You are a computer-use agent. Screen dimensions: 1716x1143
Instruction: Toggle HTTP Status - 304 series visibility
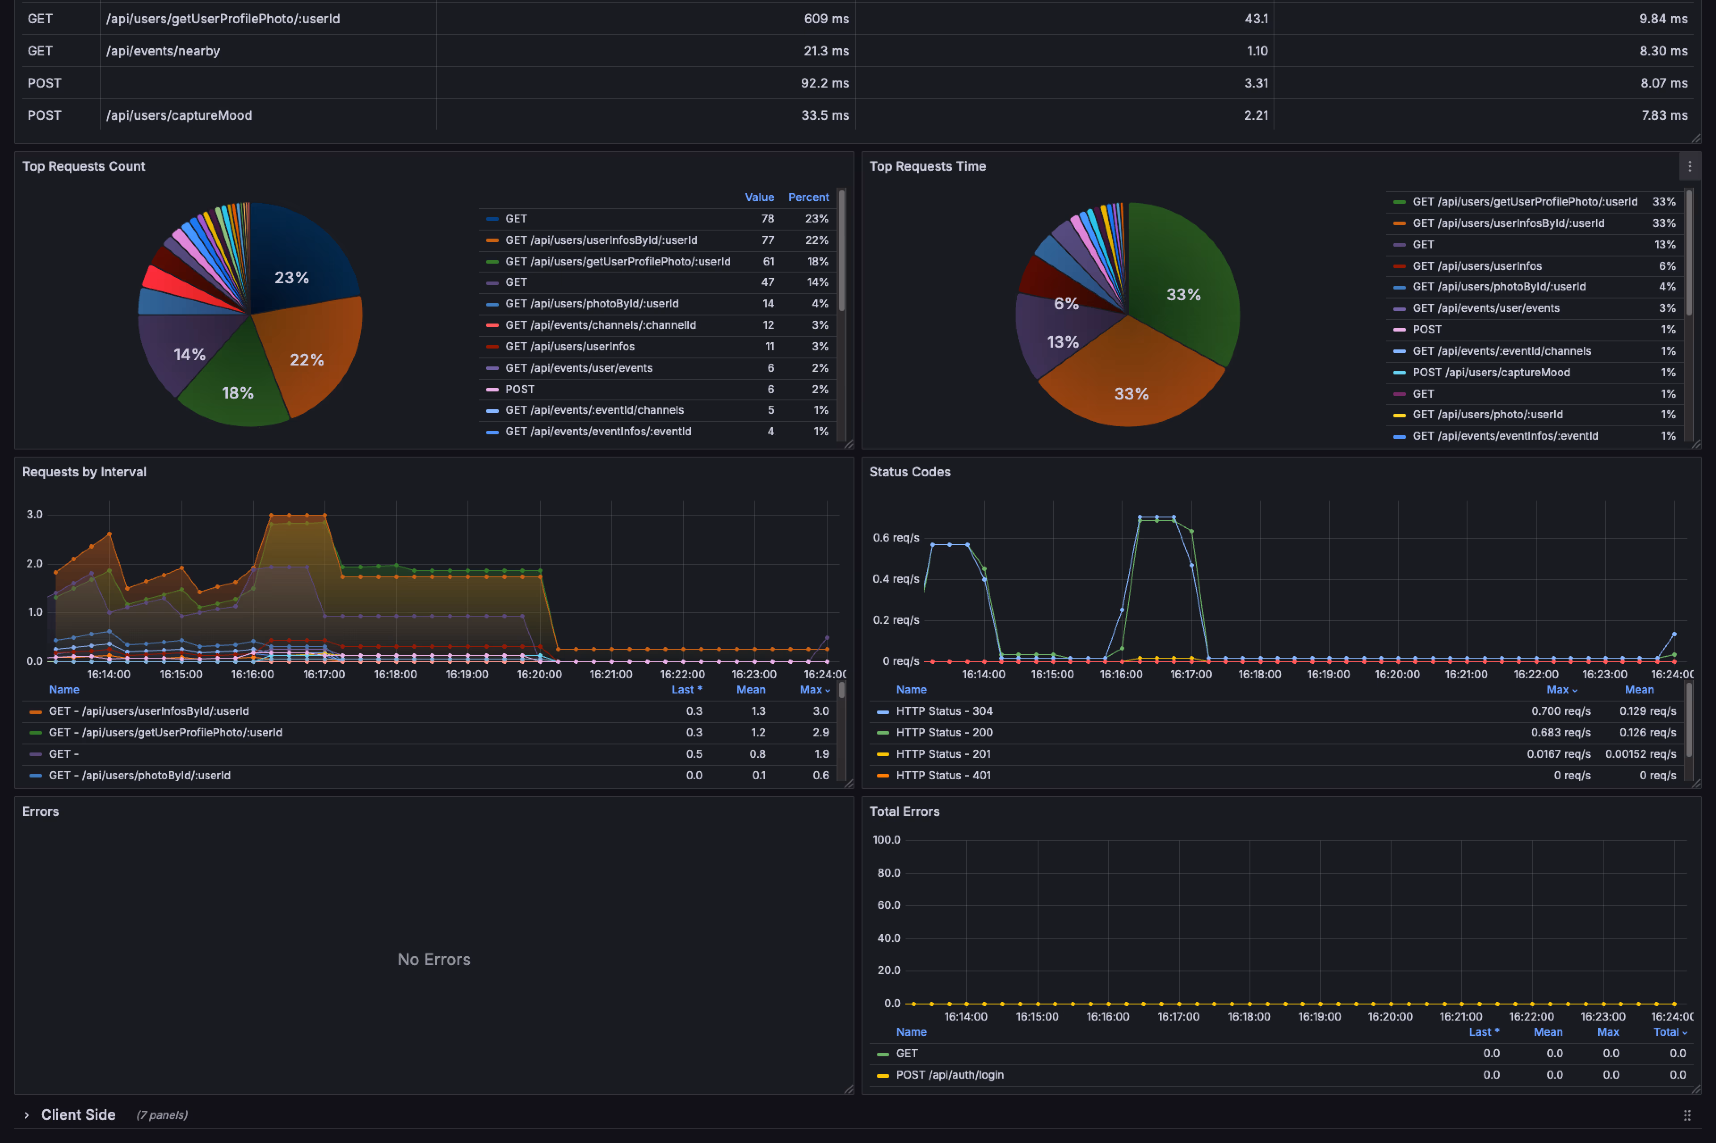[x=943, y=711]
